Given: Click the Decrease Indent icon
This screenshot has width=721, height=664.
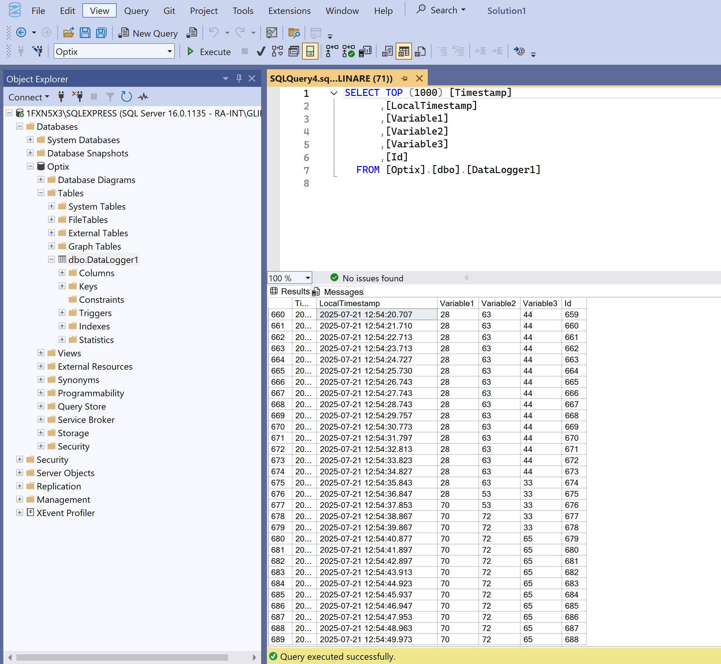Looking at the screenshot, I should coord(481,51).
